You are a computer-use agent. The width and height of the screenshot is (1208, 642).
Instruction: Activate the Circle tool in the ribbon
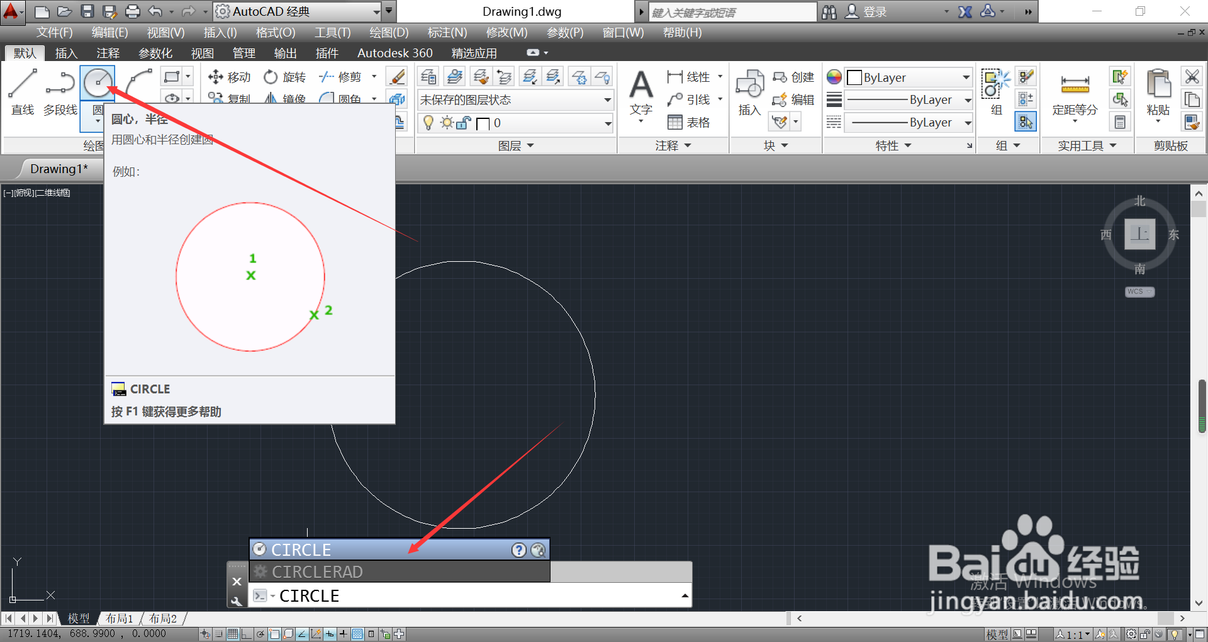[98, 83]
